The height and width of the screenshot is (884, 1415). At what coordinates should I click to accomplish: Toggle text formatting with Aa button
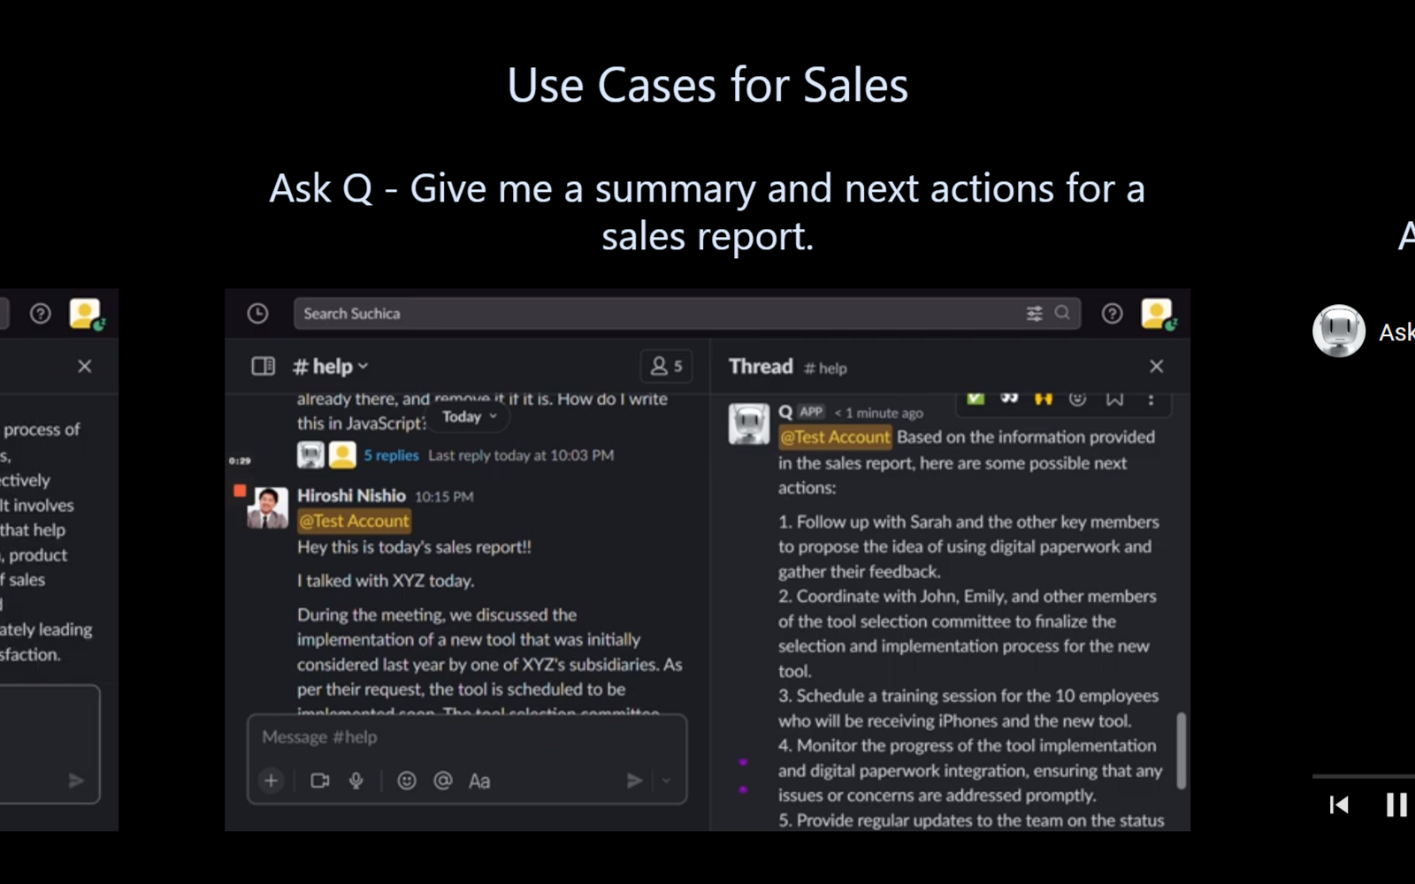coord(479,781)
